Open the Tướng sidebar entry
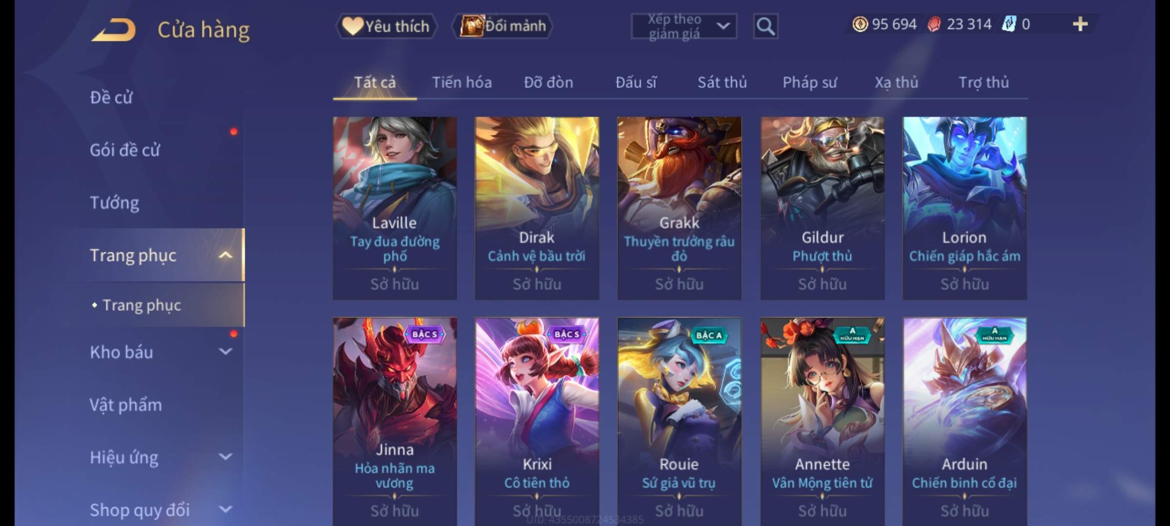The width and height of the screenshot is (1170, 526). [x=115, y=203]
